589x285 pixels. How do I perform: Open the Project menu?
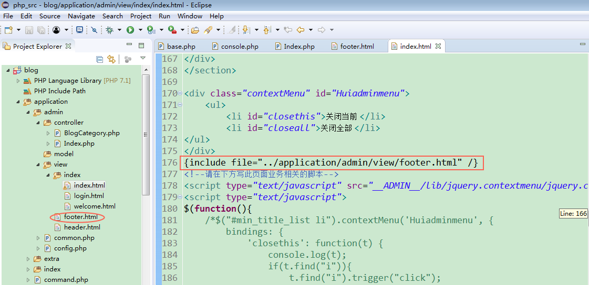click(141, 16)
